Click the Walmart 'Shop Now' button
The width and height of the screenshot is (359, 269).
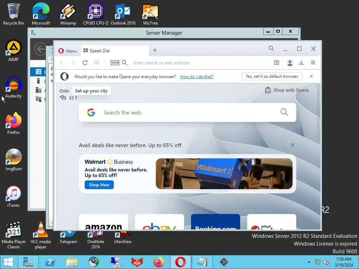pos(99,185)
